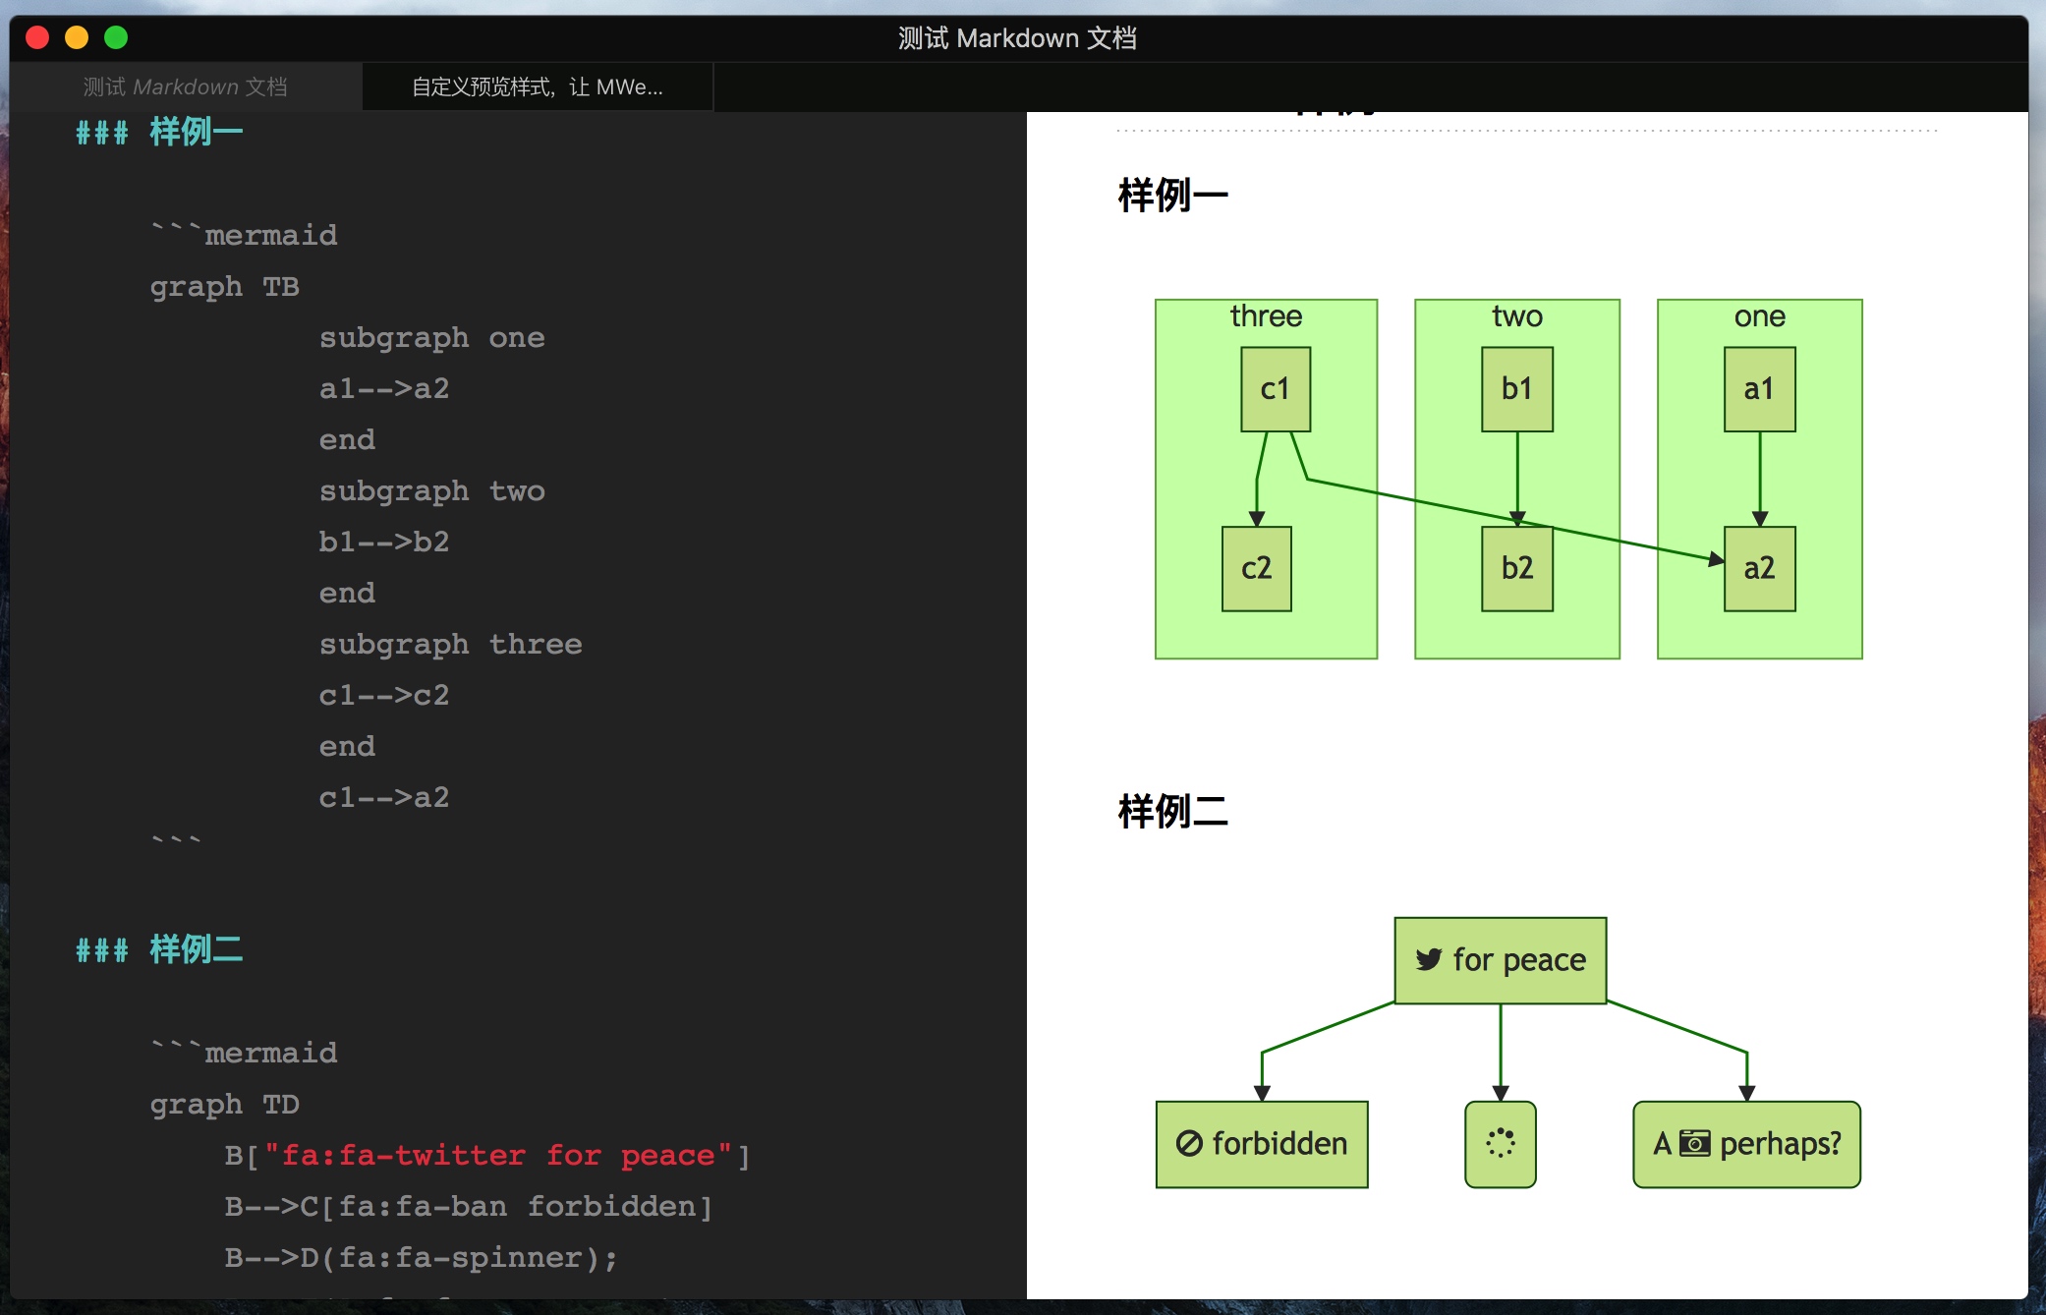Switch to the 测试 Markdown 文档 tab
The height and width of the screenshot is (1315, 2046).
pos(185,87)
